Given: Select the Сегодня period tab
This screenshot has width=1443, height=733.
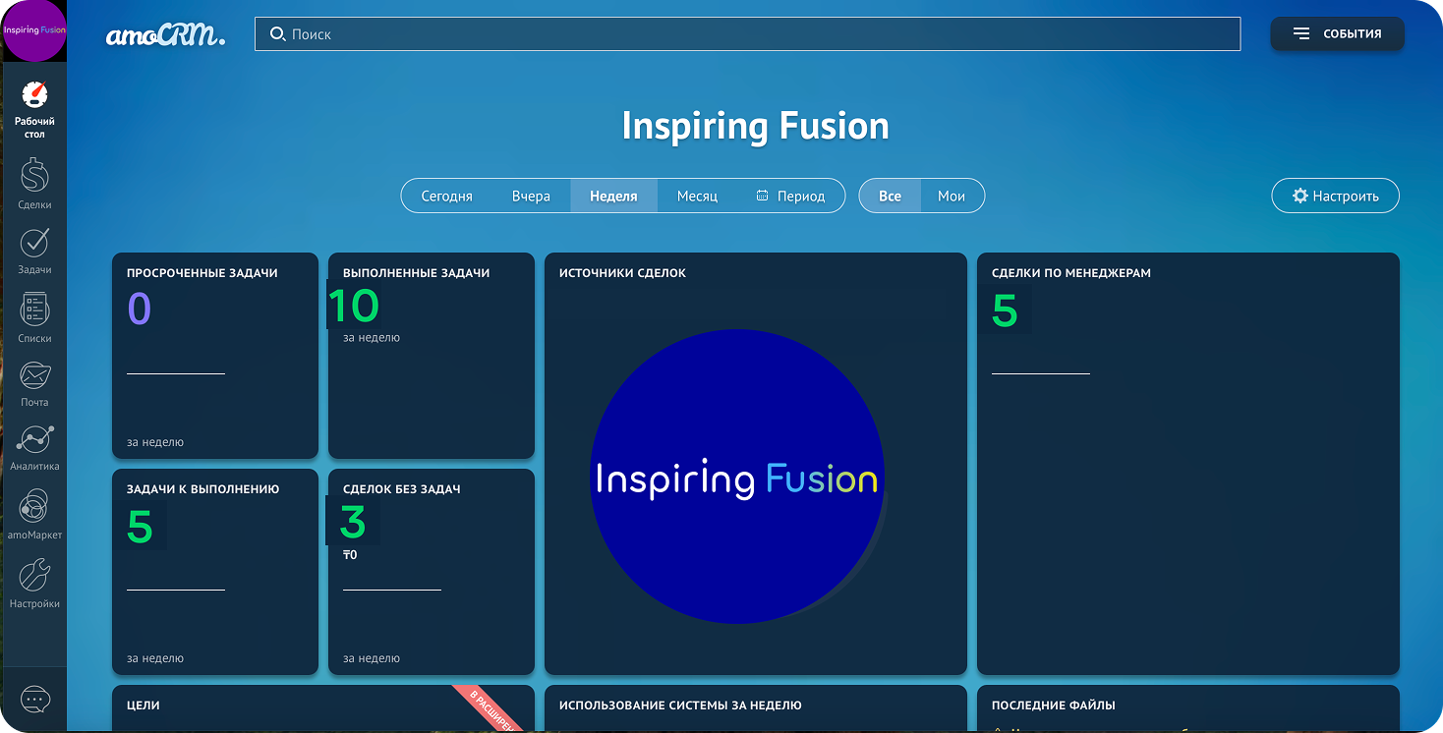Looking at the screenshot, I should [446, 196].
